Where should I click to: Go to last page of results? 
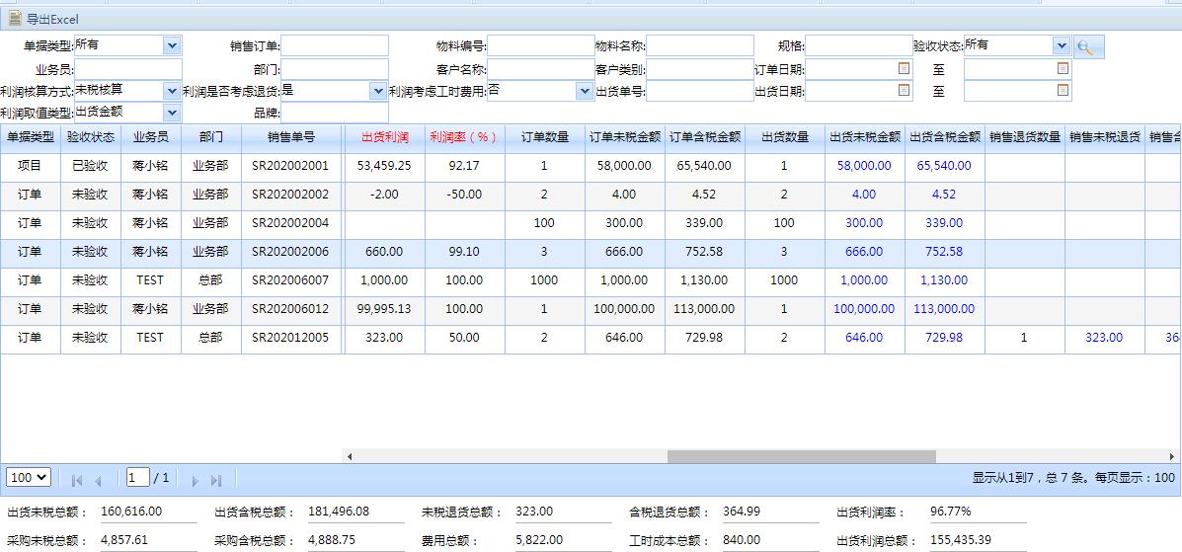(x=216, y=480)
